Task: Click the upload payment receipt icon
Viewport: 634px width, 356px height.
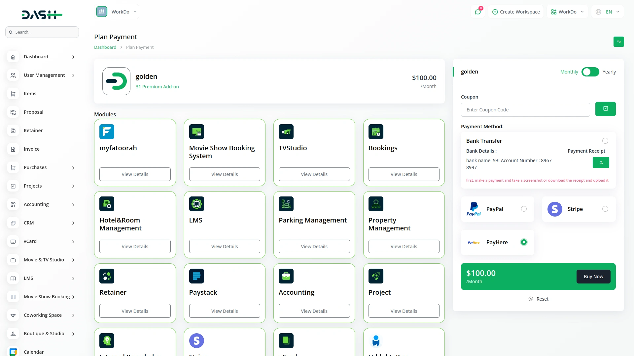Action: [x=601, y=163]
